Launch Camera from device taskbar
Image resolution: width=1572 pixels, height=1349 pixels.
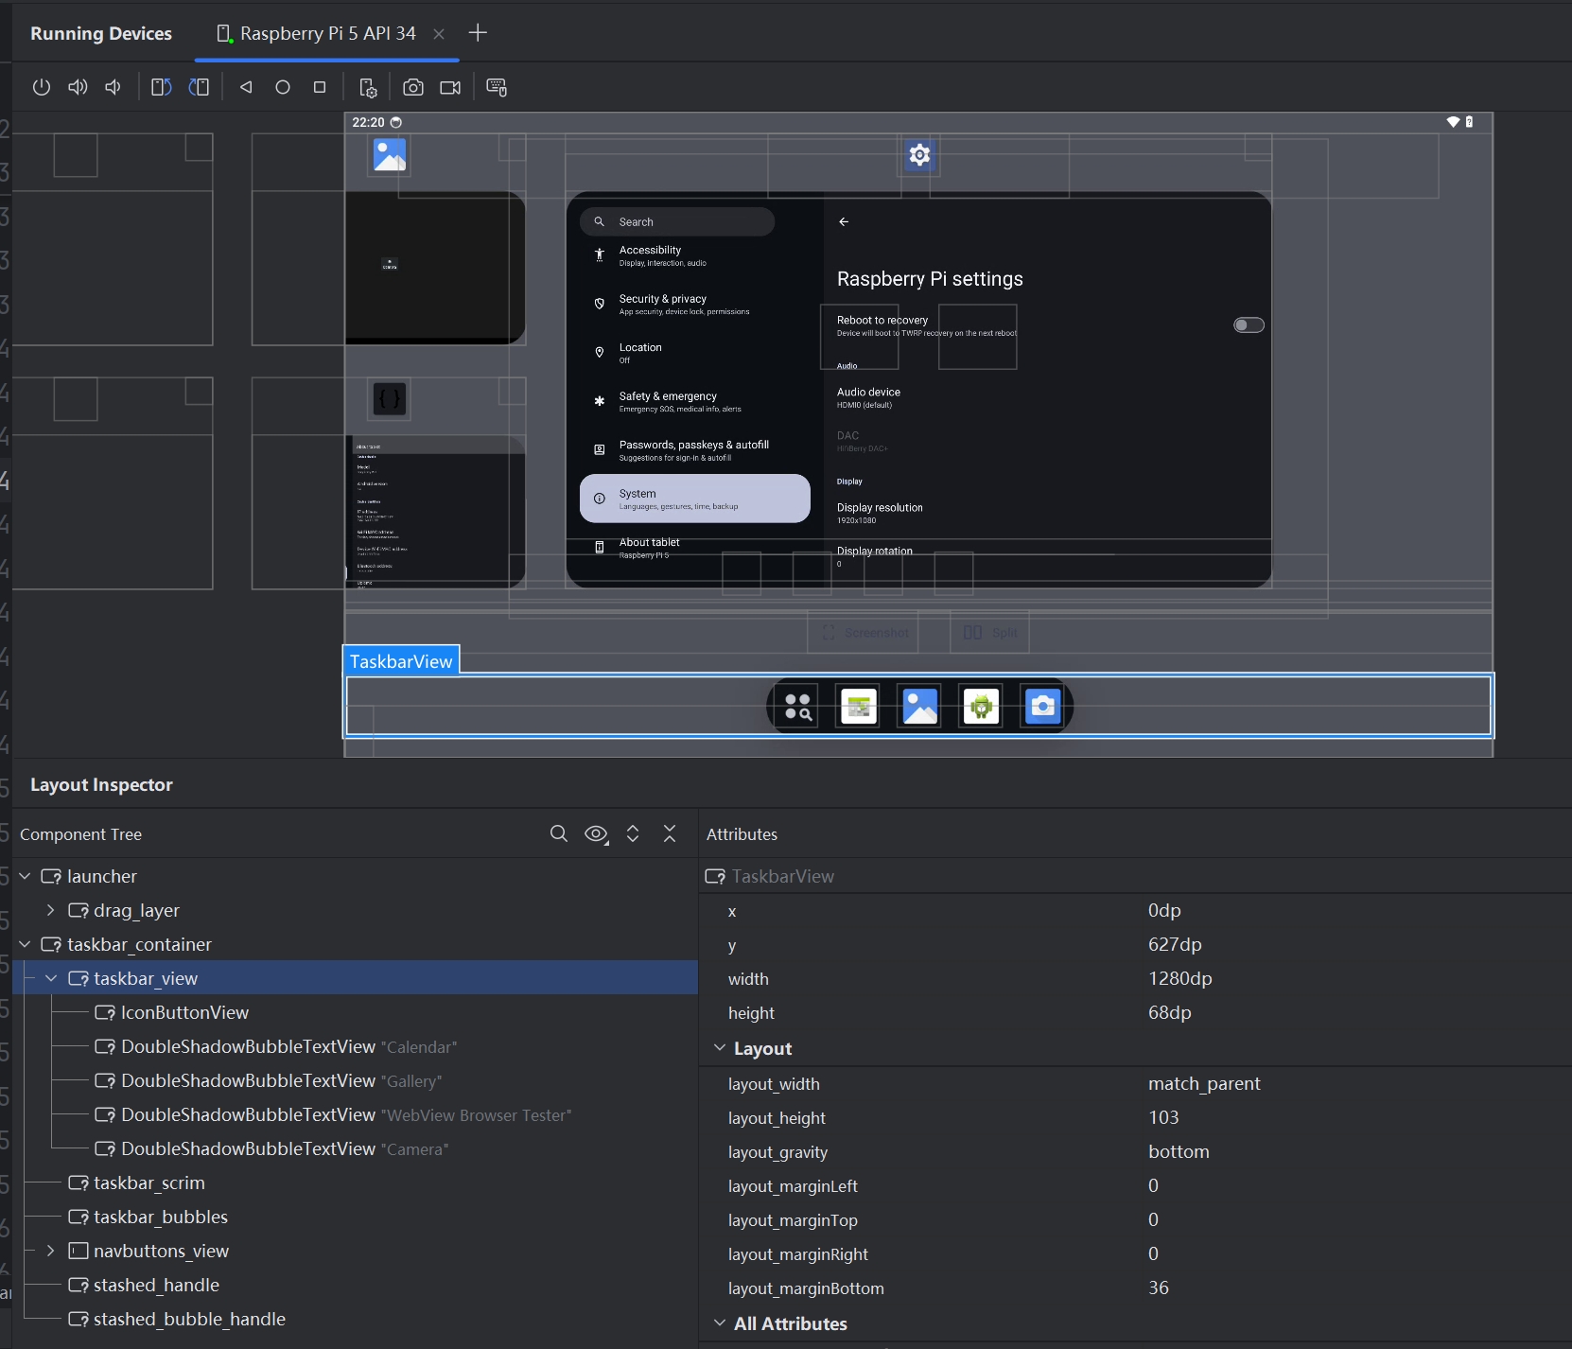pos(1042,707)
